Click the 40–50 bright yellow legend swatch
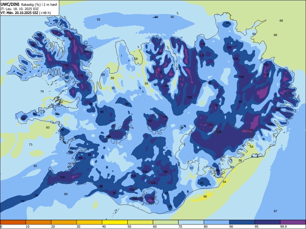 (115, 222)
